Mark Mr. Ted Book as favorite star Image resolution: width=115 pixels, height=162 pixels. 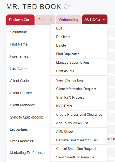66,6
